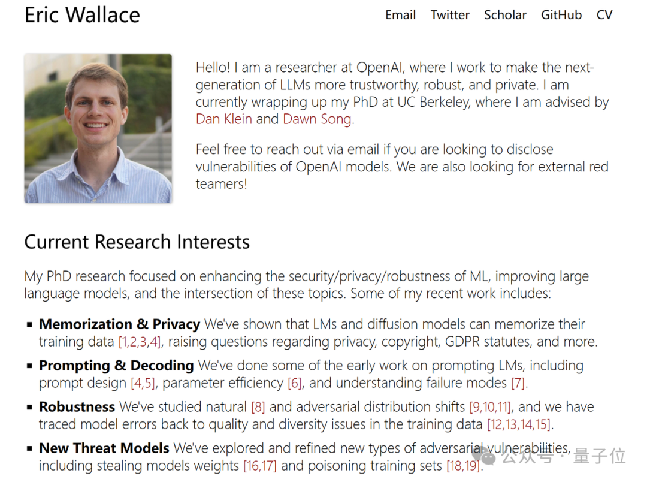Open the [1,2,3,4] memorization citation links
The image size is (647, 482).
[140, 342]
